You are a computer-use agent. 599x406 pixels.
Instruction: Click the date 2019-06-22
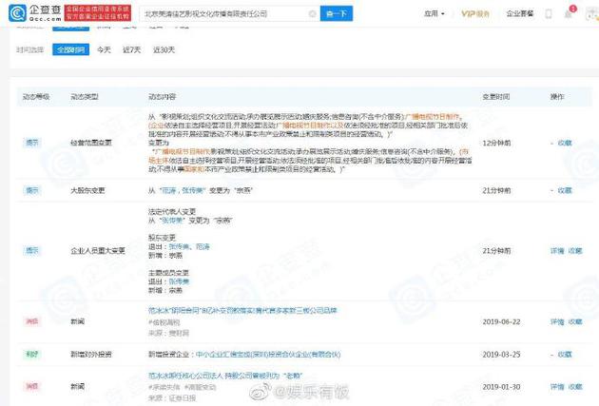point(501,321)
